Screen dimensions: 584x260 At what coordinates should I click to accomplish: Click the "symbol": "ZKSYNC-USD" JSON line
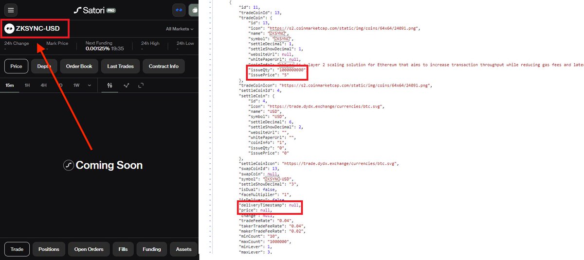[267, 179]
